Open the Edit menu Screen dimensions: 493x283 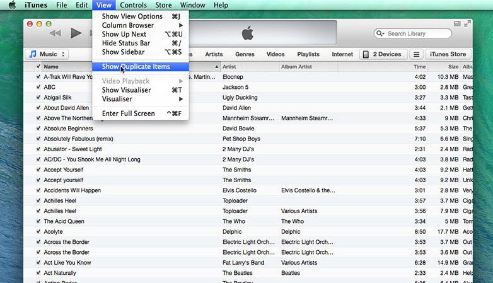(x=81, y=5)
